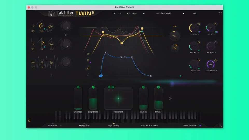Expand more modulation sources with double chevron
This screenshot has width=249, height=140.
170,99
